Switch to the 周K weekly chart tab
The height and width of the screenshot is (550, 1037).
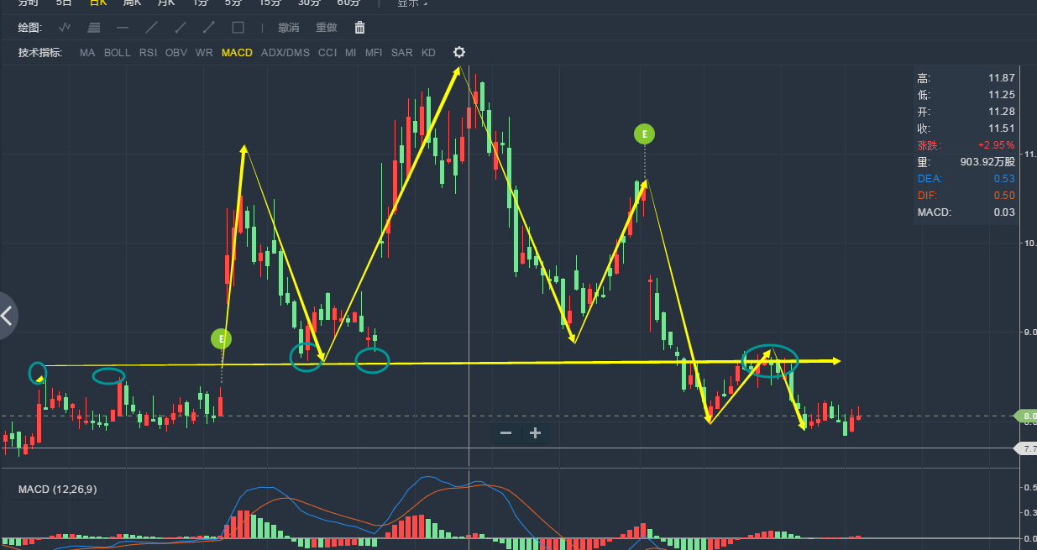click(x=132, y=3)
